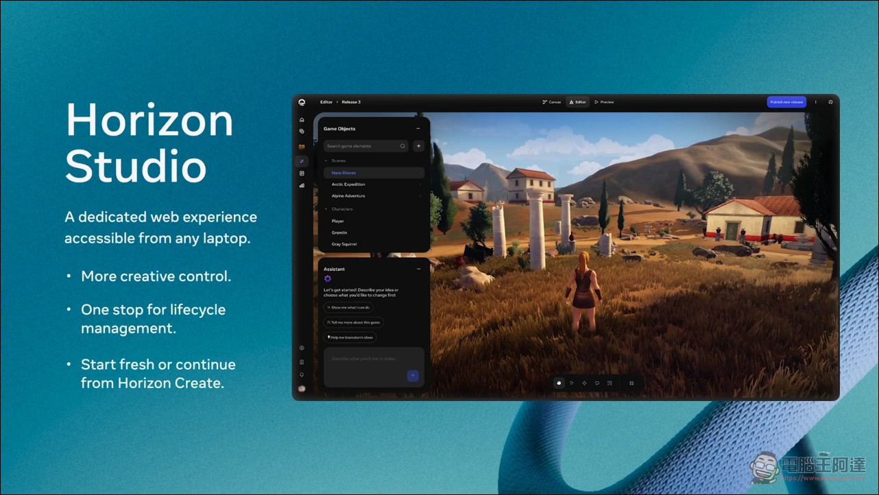Minimize the Assistant panel
Viewport: 879px width, 495px height.
click(x=418, y=269)
